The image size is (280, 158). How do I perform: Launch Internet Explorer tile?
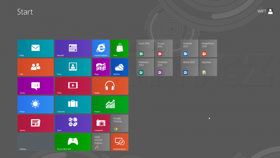(101, 49)
